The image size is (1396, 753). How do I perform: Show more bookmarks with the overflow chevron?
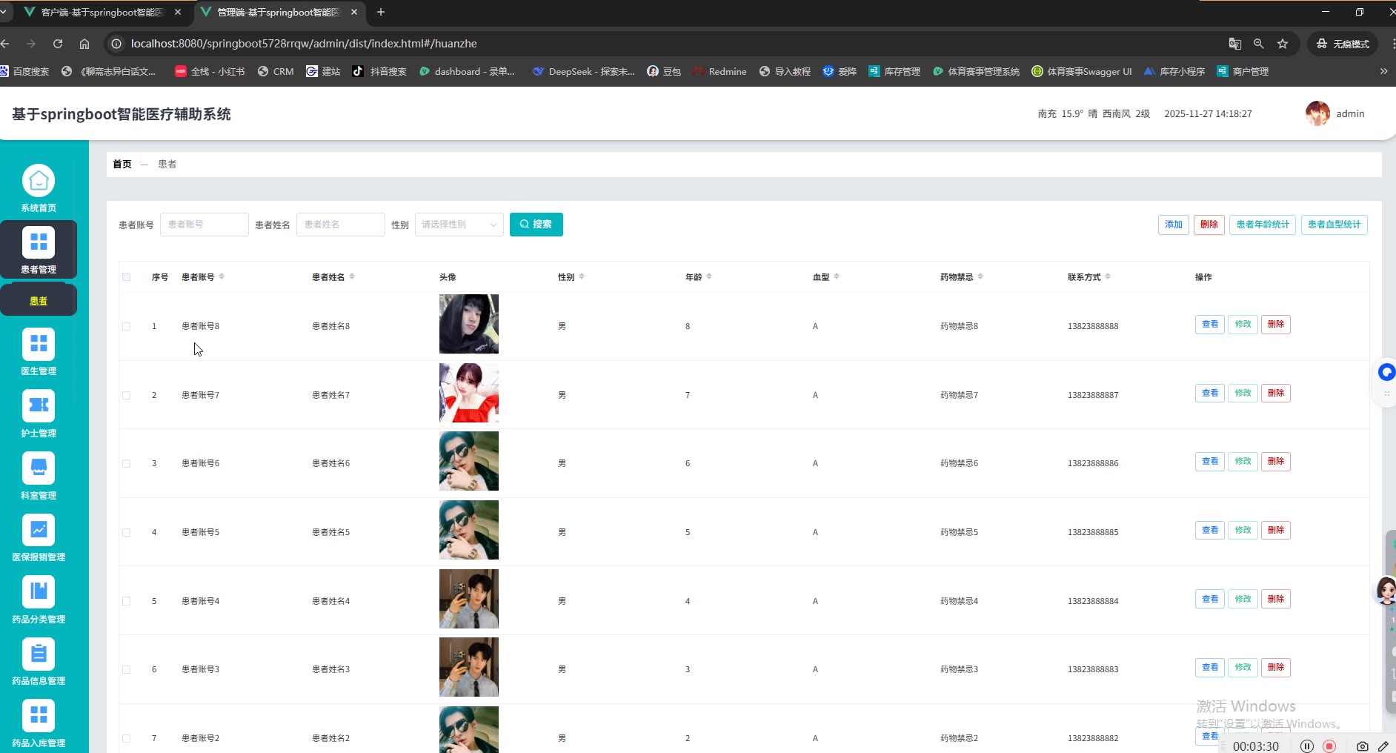click(x=1383, y=72)
